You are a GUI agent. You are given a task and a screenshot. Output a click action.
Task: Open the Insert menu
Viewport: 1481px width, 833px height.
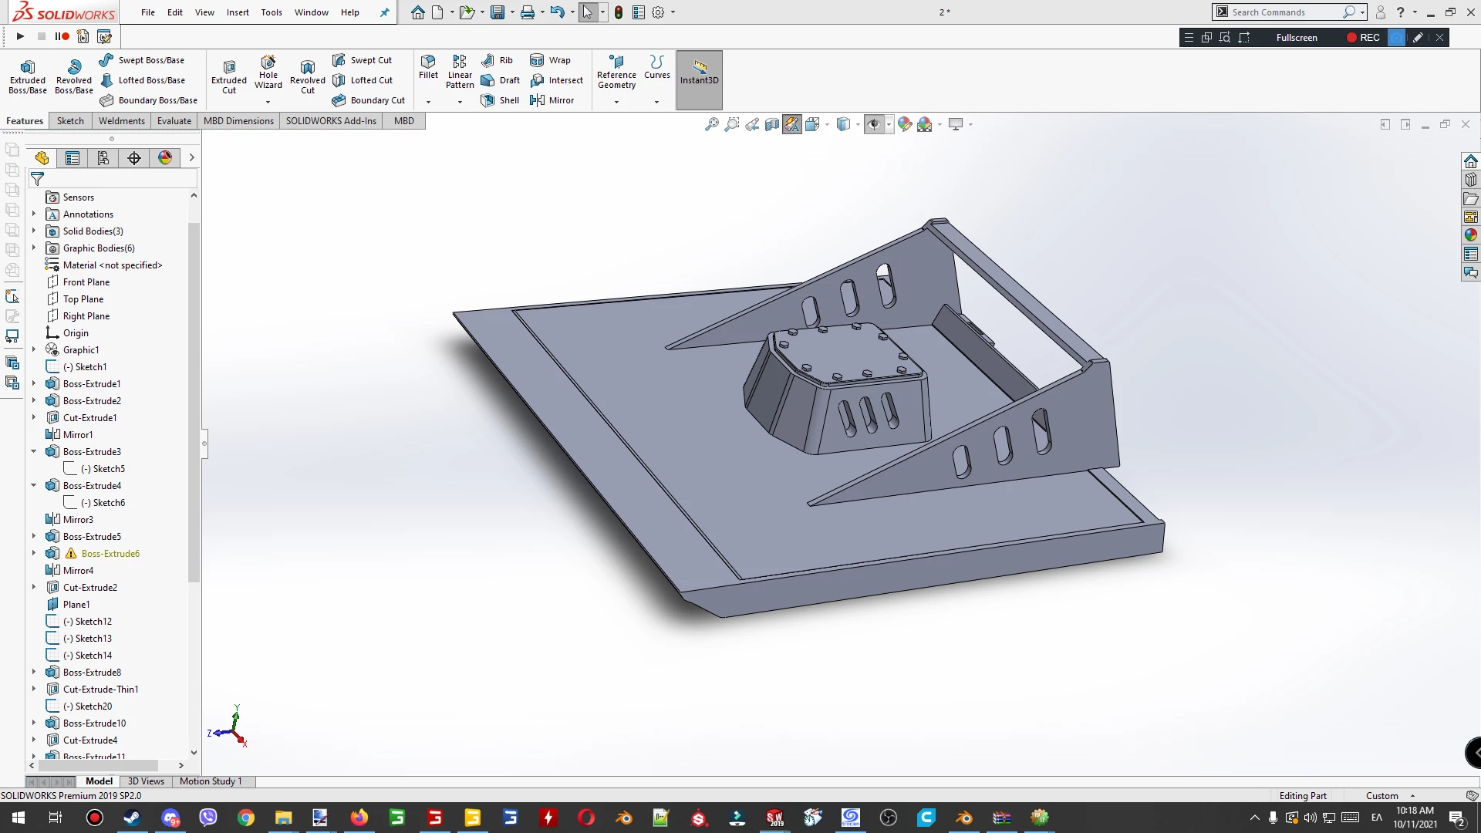click(238, 12)
